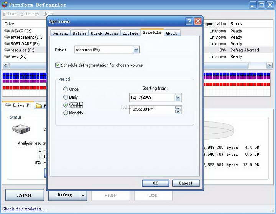Screen dimensions: 276x214
Task: Click the resource (F:) drive icon
Action: click(x=7, y=50)
